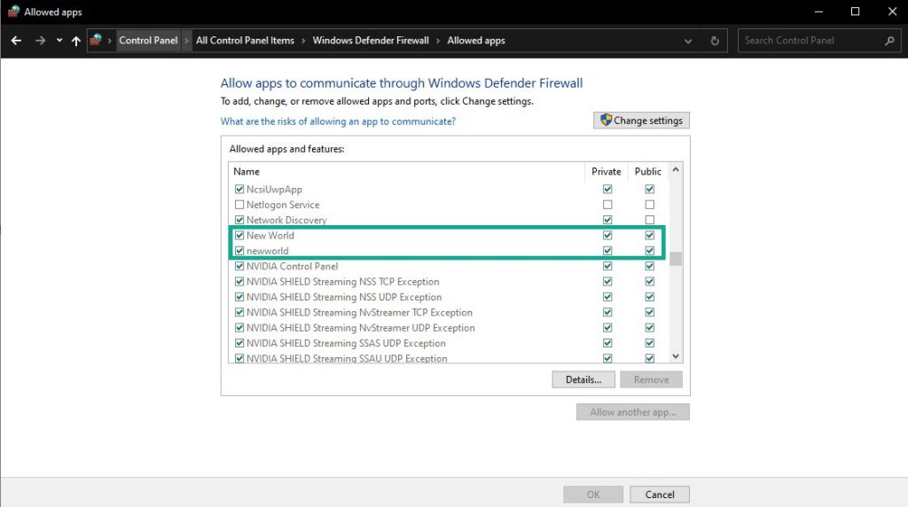Select the NVIDIA Control Panel row text
Image resolution: width=908 pixels, height=507 pixels.
(x=292, y=266)
